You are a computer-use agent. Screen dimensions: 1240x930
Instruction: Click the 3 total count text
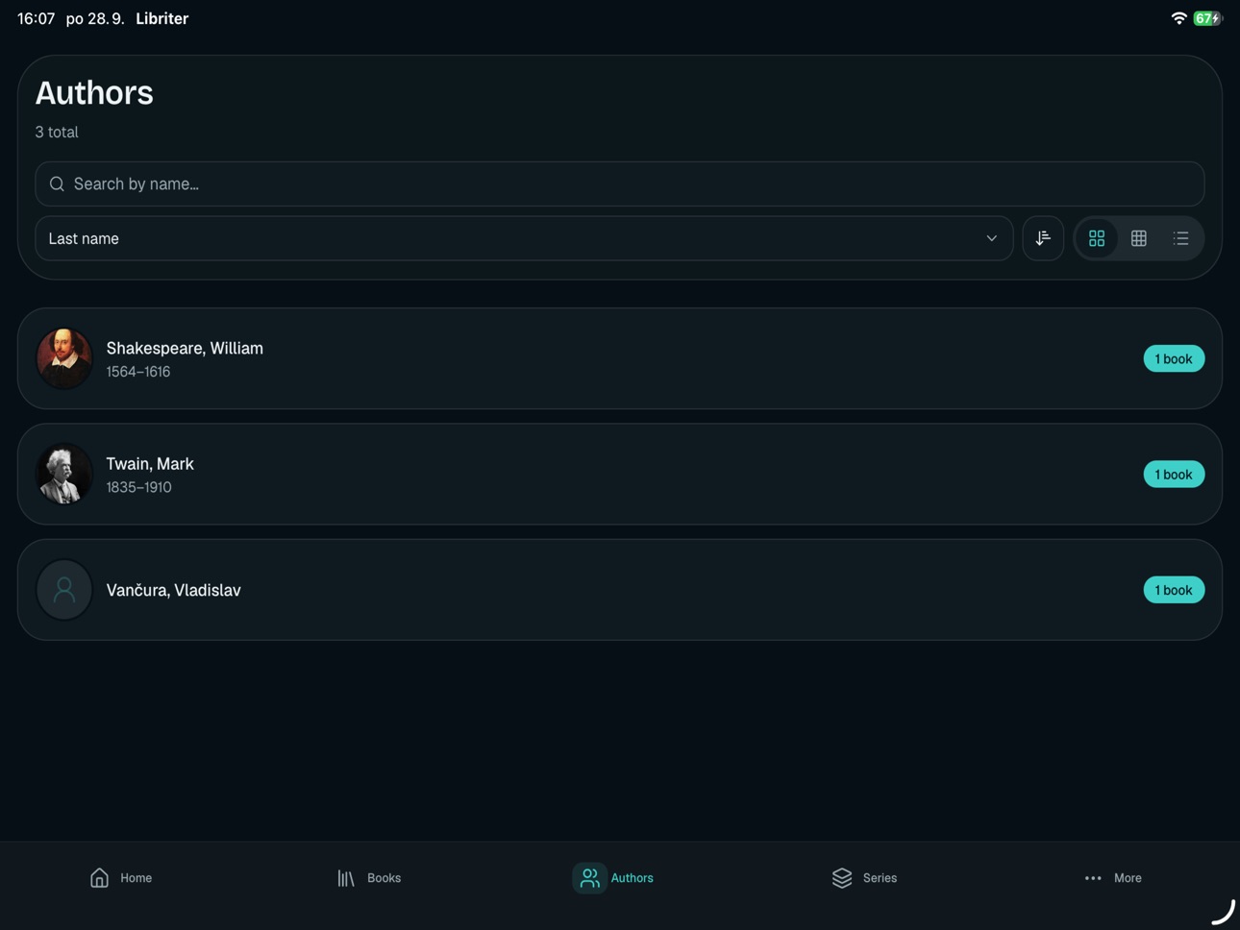click(57, 133)
